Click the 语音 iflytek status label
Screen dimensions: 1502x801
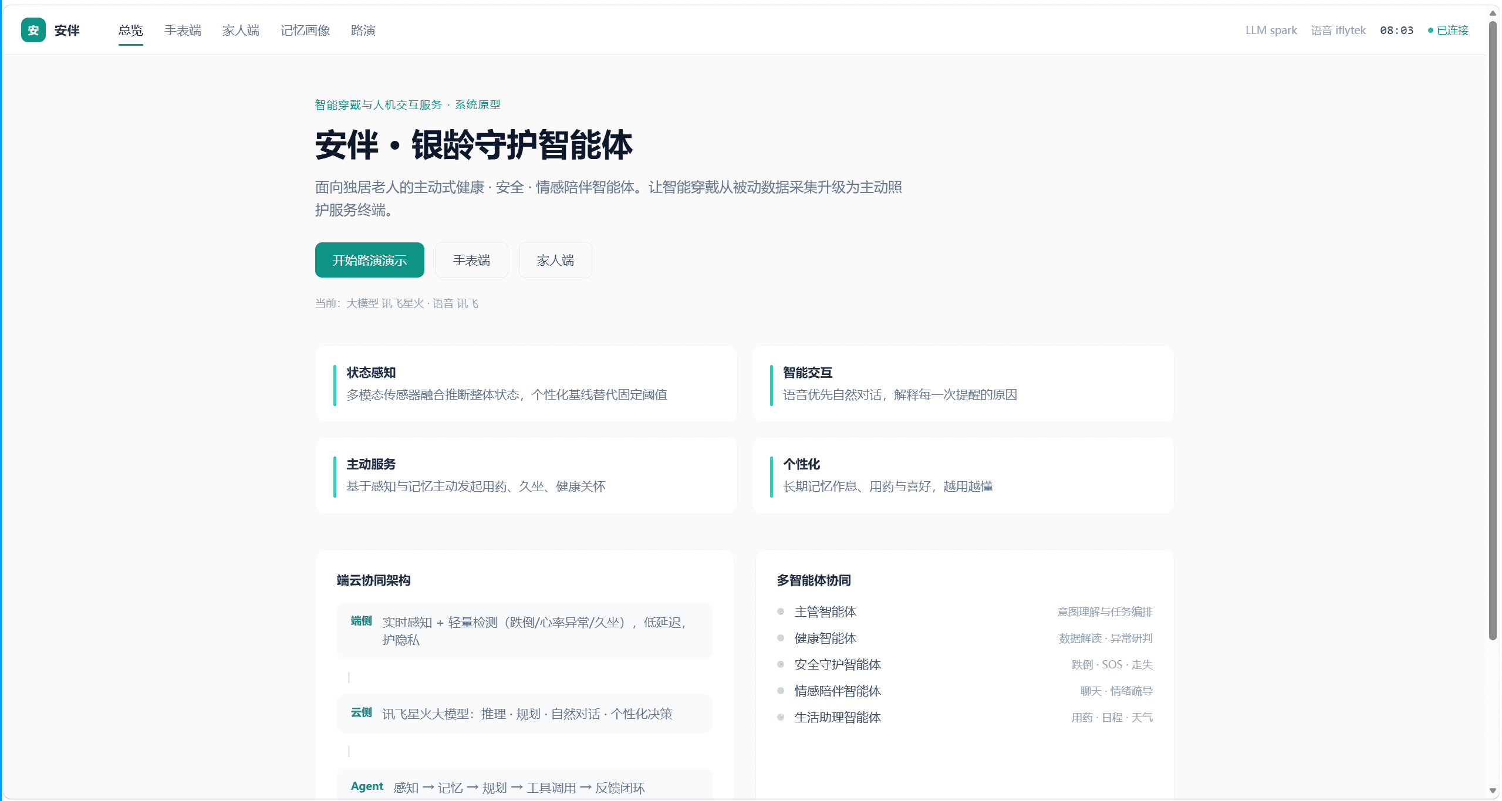(x=1338, y=31)
